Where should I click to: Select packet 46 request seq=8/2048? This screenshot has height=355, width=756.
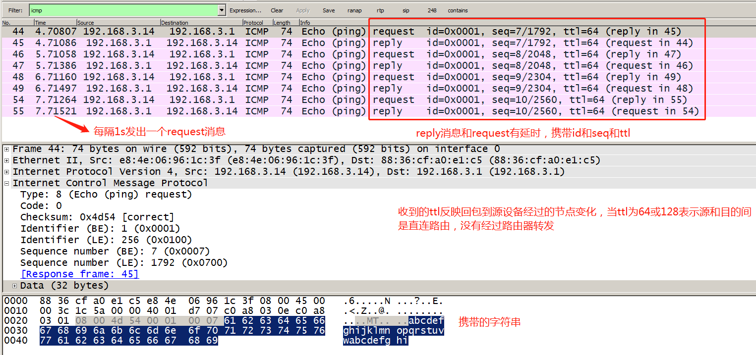(x=379, y=54)
